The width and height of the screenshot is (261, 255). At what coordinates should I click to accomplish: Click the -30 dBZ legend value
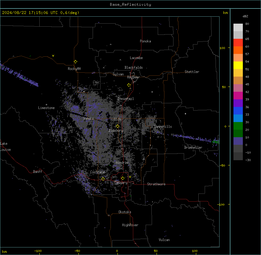(248, 160)
